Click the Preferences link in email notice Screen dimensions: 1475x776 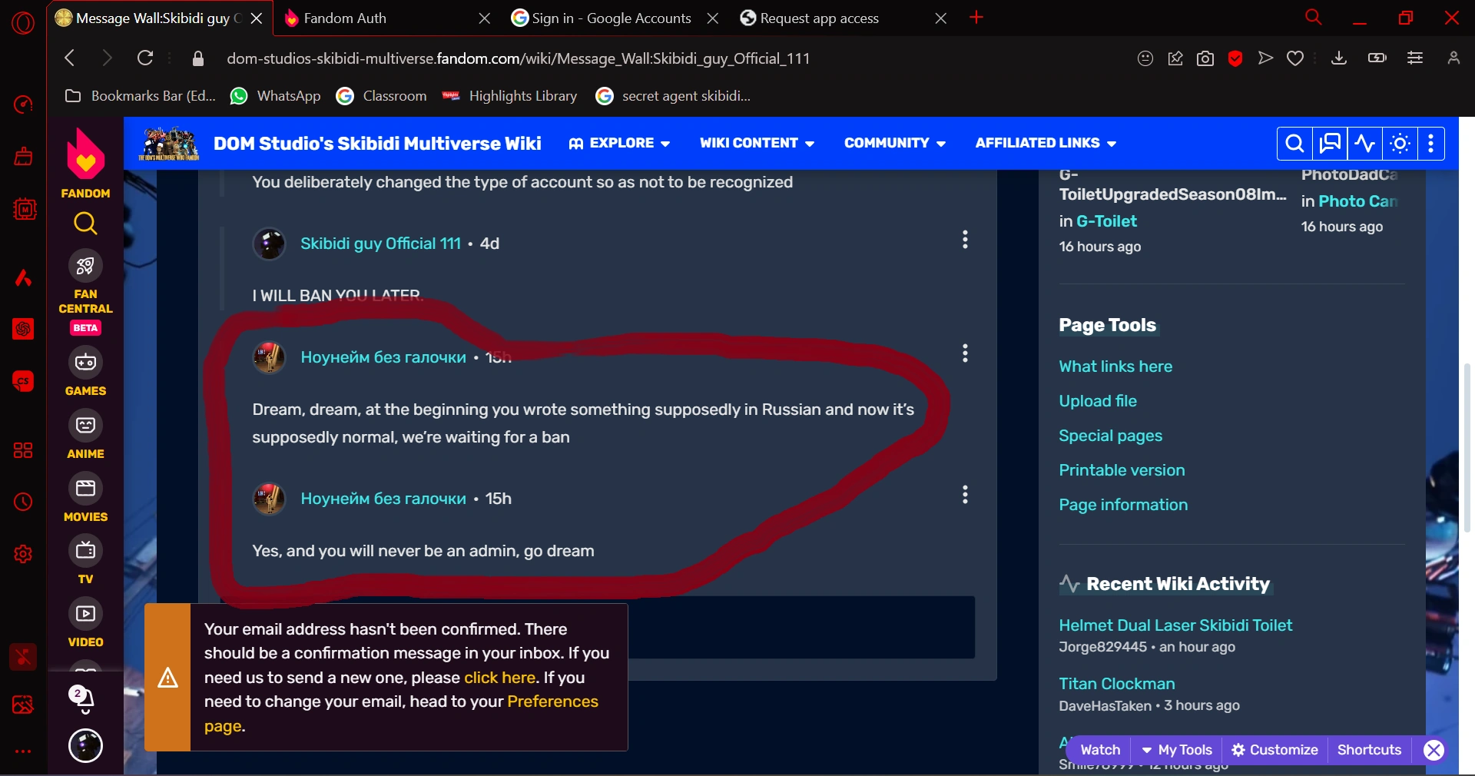click(552, 701)
